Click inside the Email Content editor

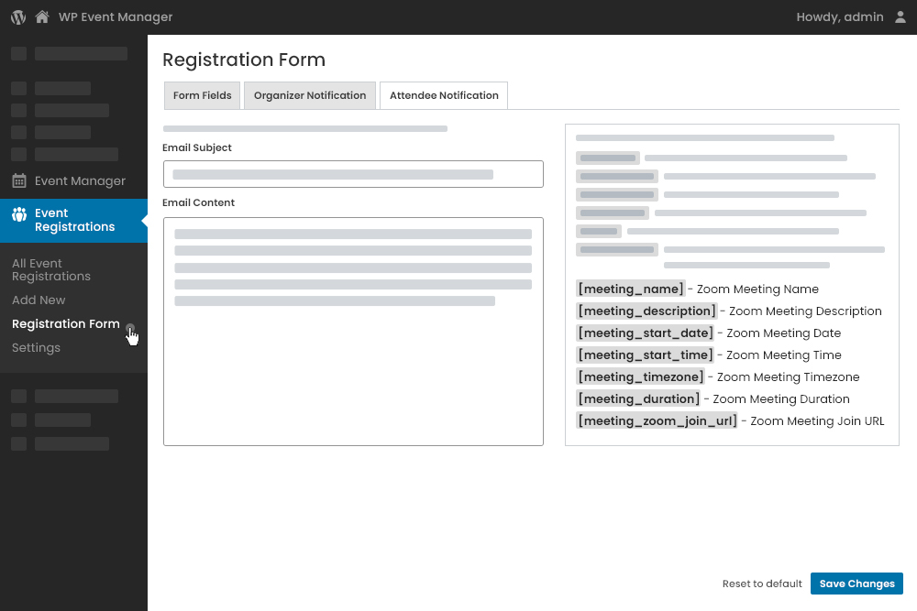(353, 330)
